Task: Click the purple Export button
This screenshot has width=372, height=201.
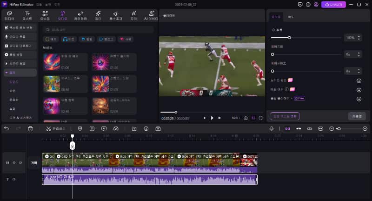Action: pyautogui.click(x=333, y=4)
